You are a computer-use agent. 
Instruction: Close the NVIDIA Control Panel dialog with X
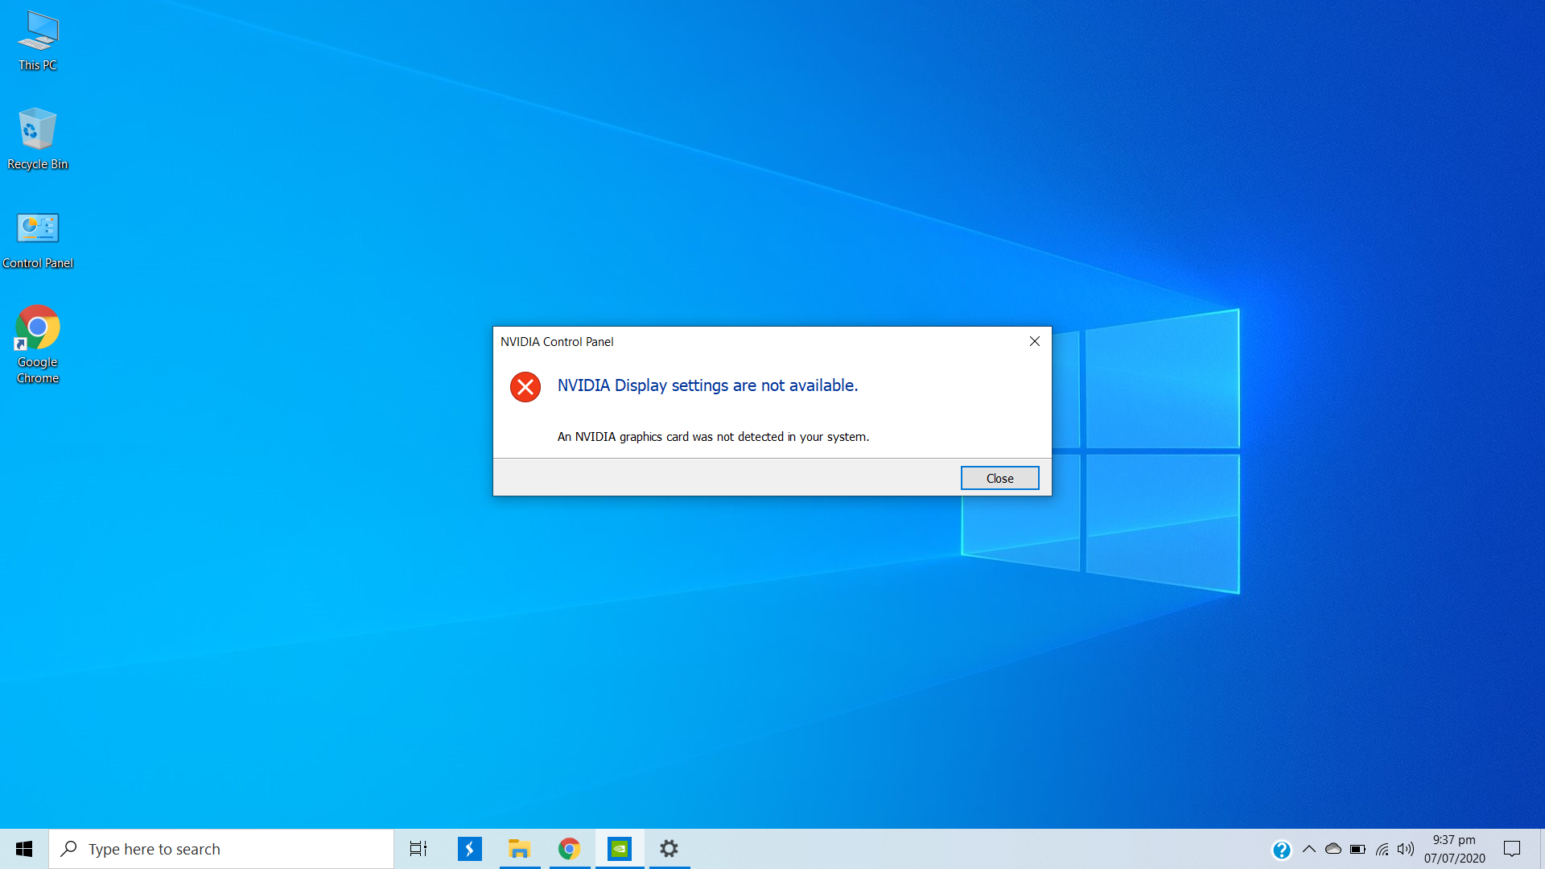tap(1035, 341)
